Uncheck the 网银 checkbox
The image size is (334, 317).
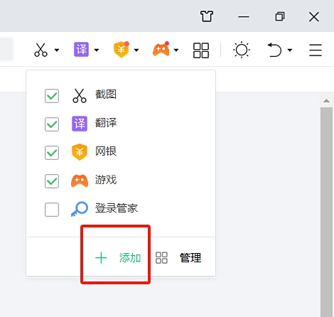[52, 153]
